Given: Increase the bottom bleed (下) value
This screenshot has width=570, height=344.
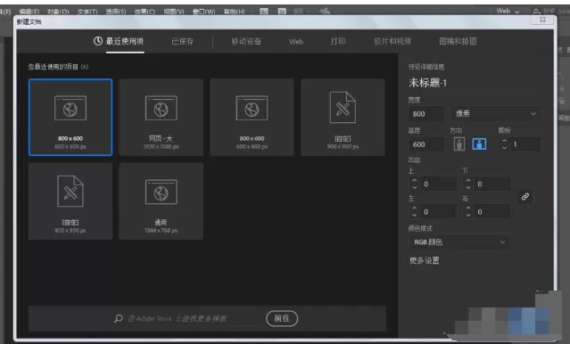Looking at the screenshot, I should point(468,181).
